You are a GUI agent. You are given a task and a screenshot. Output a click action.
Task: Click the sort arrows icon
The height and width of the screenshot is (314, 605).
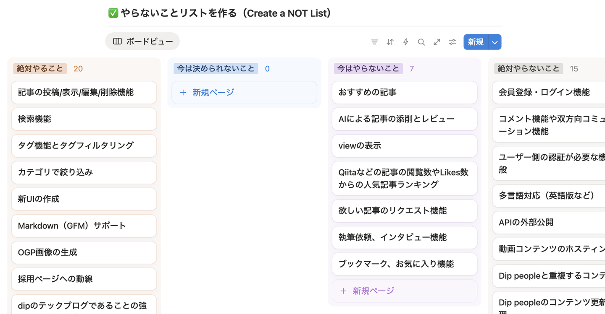[x=390, y=42]
